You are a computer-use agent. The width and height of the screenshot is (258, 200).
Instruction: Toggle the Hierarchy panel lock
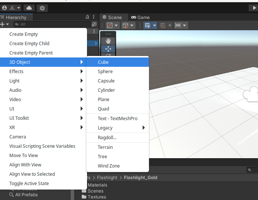point(87,17)
